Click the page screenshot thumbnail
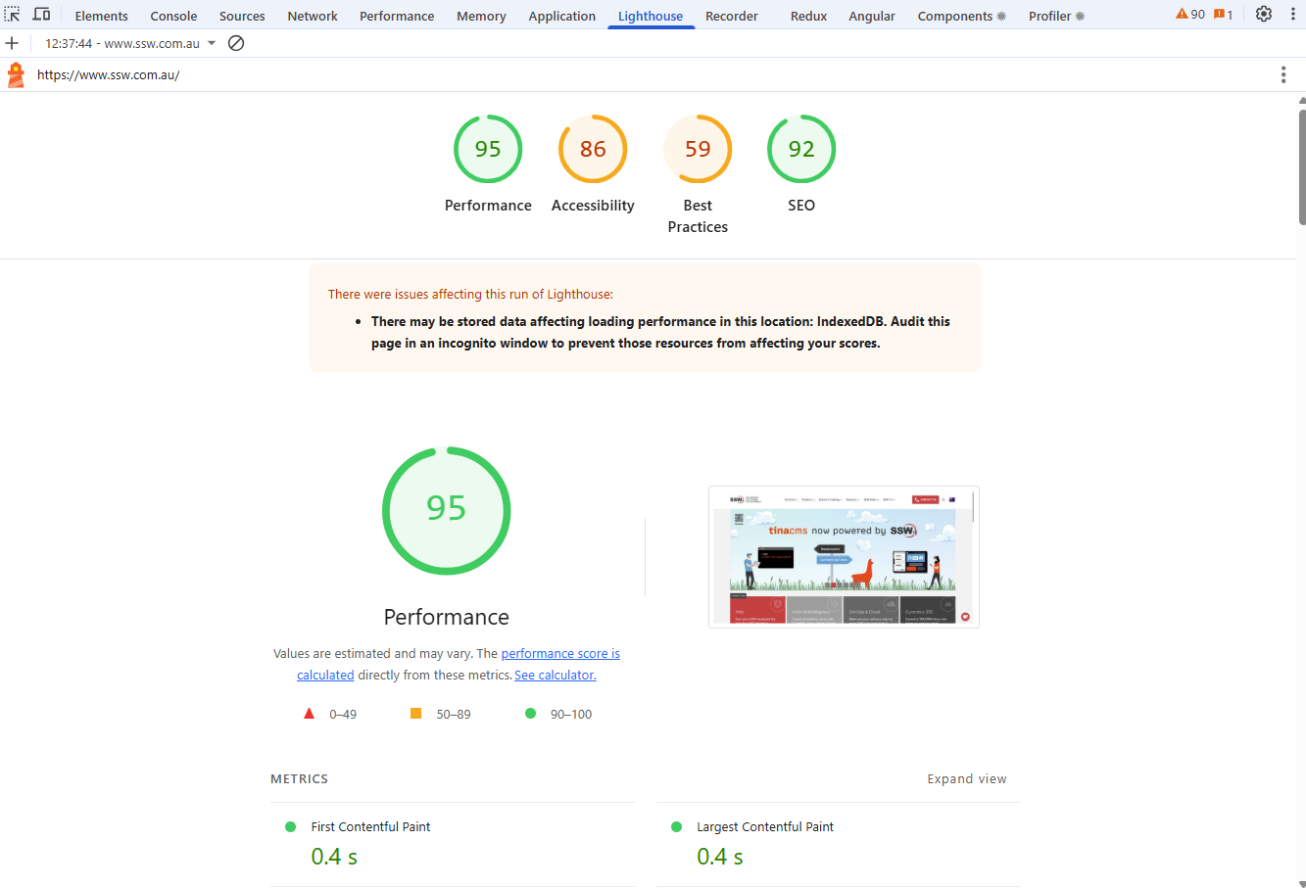Screen dimensions: 1306x888 (x=844, y=557)
